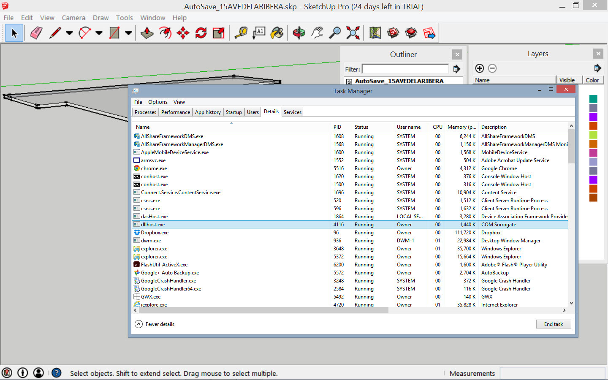
Task: Expand the Arc tool dropdown arrow
Action: tap(99, 33)
